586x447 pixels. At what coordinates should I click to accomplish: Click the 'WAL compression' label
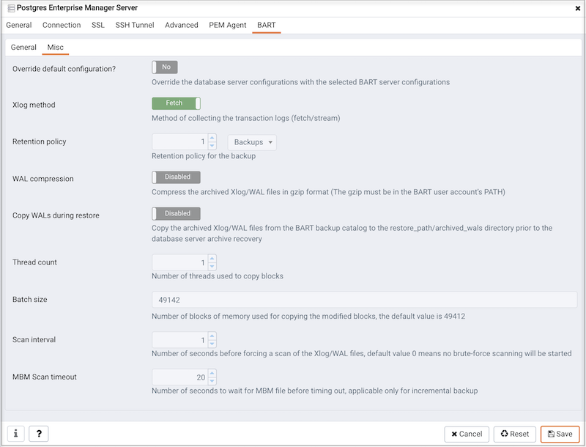pos(43,179)
